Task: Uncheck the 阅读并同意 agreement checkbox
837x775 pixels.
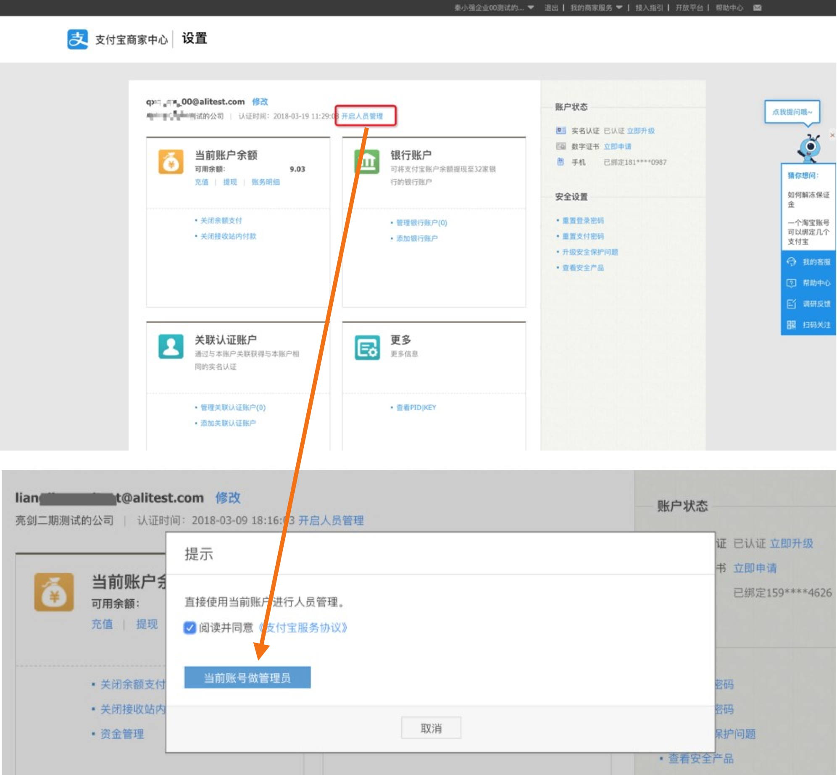Action: (190, 628)
